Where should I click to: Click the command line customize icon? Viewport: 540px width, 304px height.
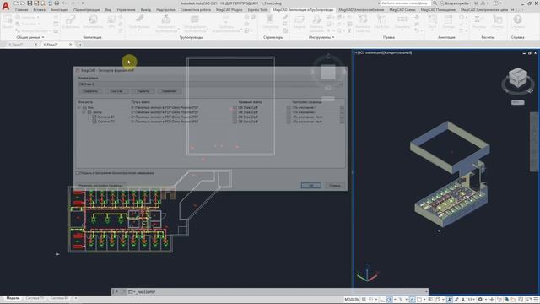click(123, 292)
